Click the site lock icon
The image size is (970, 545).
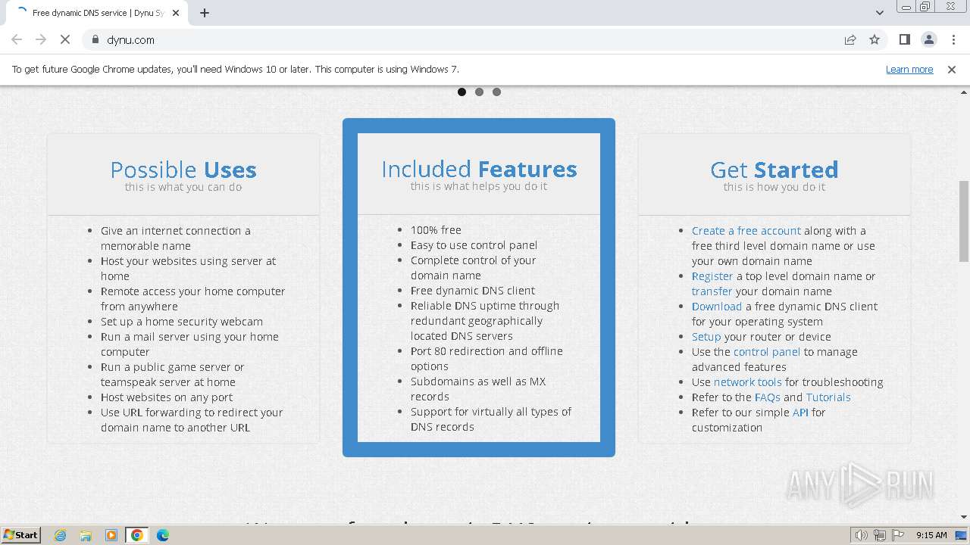pyautogui.click(x=95, y=39)
